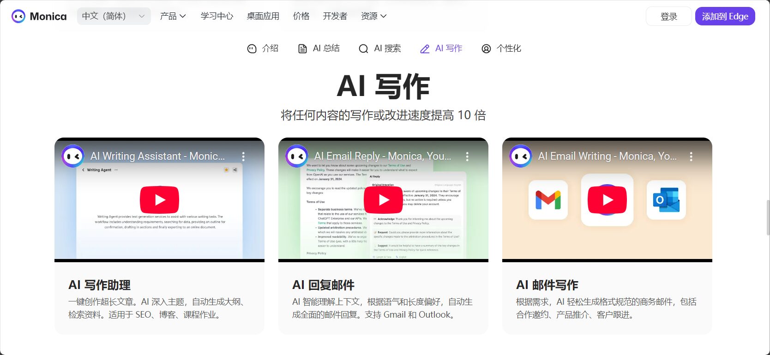Click Monica channel avatar on AI Email Writing video
Image resolution: width=770 pixels, height=355 pixels.
tap(521, 156)
